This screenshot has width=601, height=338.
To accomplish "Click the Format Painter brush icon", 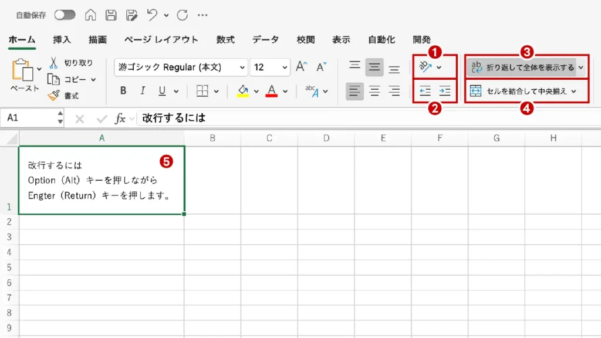I will (53, 95).
